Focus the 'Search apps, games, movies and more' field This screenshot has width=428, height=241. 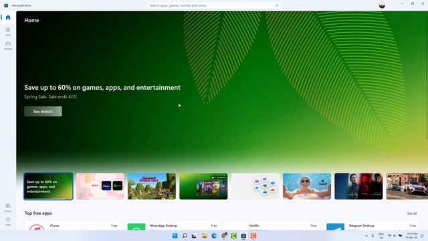213,5
